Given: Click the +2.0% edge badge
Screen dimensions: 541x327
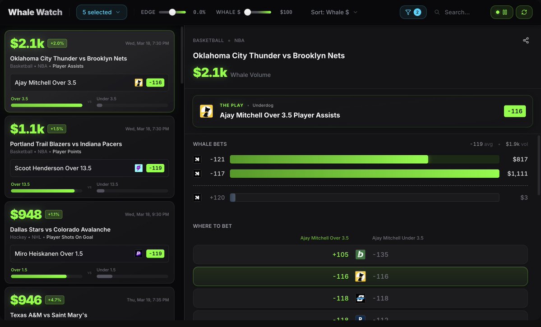Looking at the screenshot, I should (57, 43).
